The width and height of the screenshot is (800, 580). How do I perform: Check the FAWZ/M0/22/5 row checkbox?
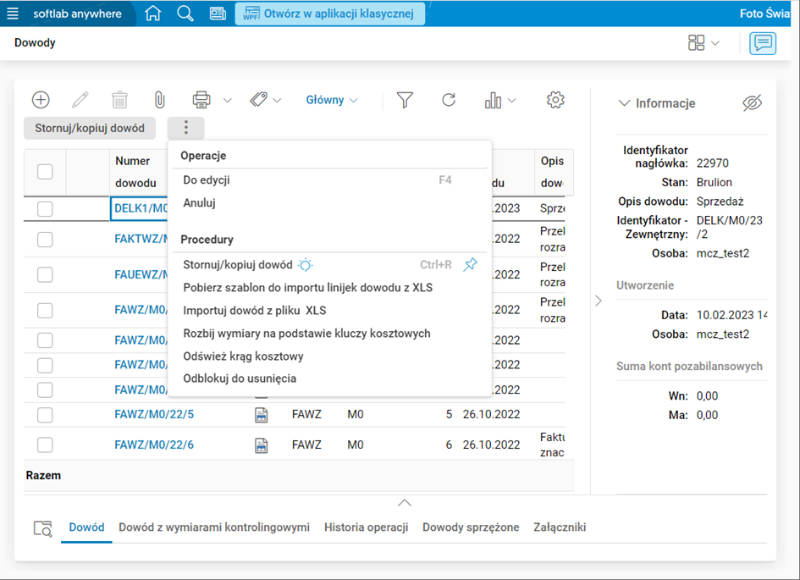(45, 415)
